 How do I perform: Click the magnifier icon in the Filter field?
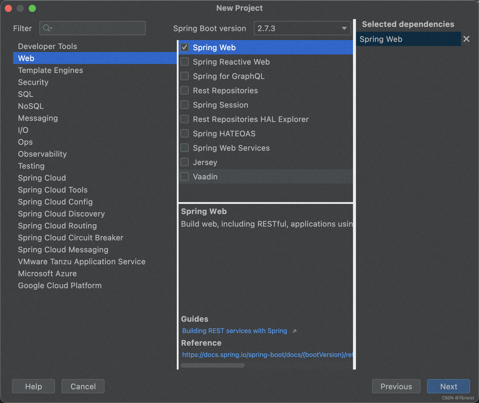pos(47,28)
